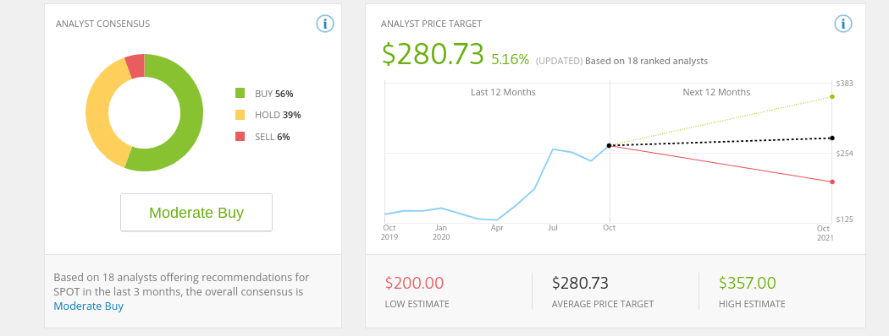Open the blue Moderate Buy link

point(88,306)
